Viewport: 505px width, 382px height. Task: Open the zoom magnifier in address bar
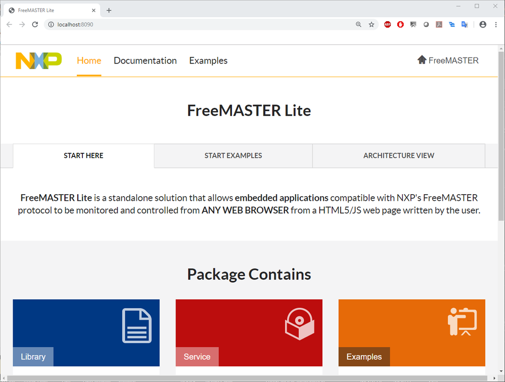click(358, 24)
